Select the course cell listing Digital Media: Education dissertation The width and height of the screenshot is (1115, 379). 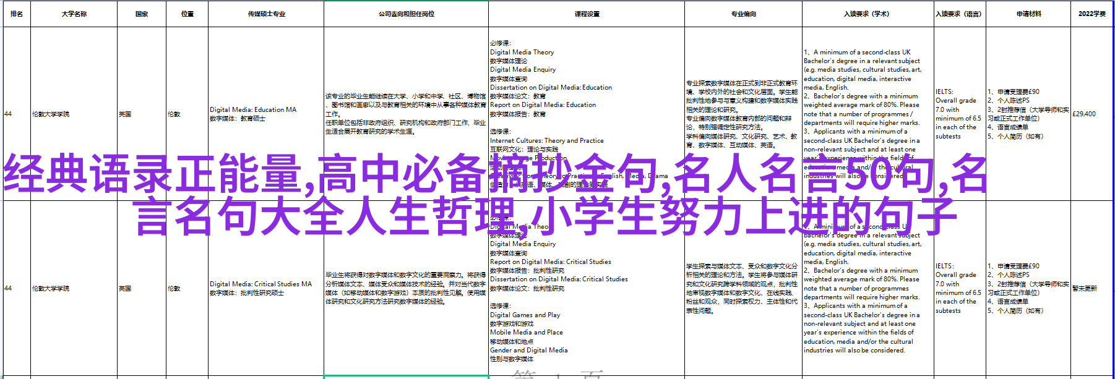point(587,114)
